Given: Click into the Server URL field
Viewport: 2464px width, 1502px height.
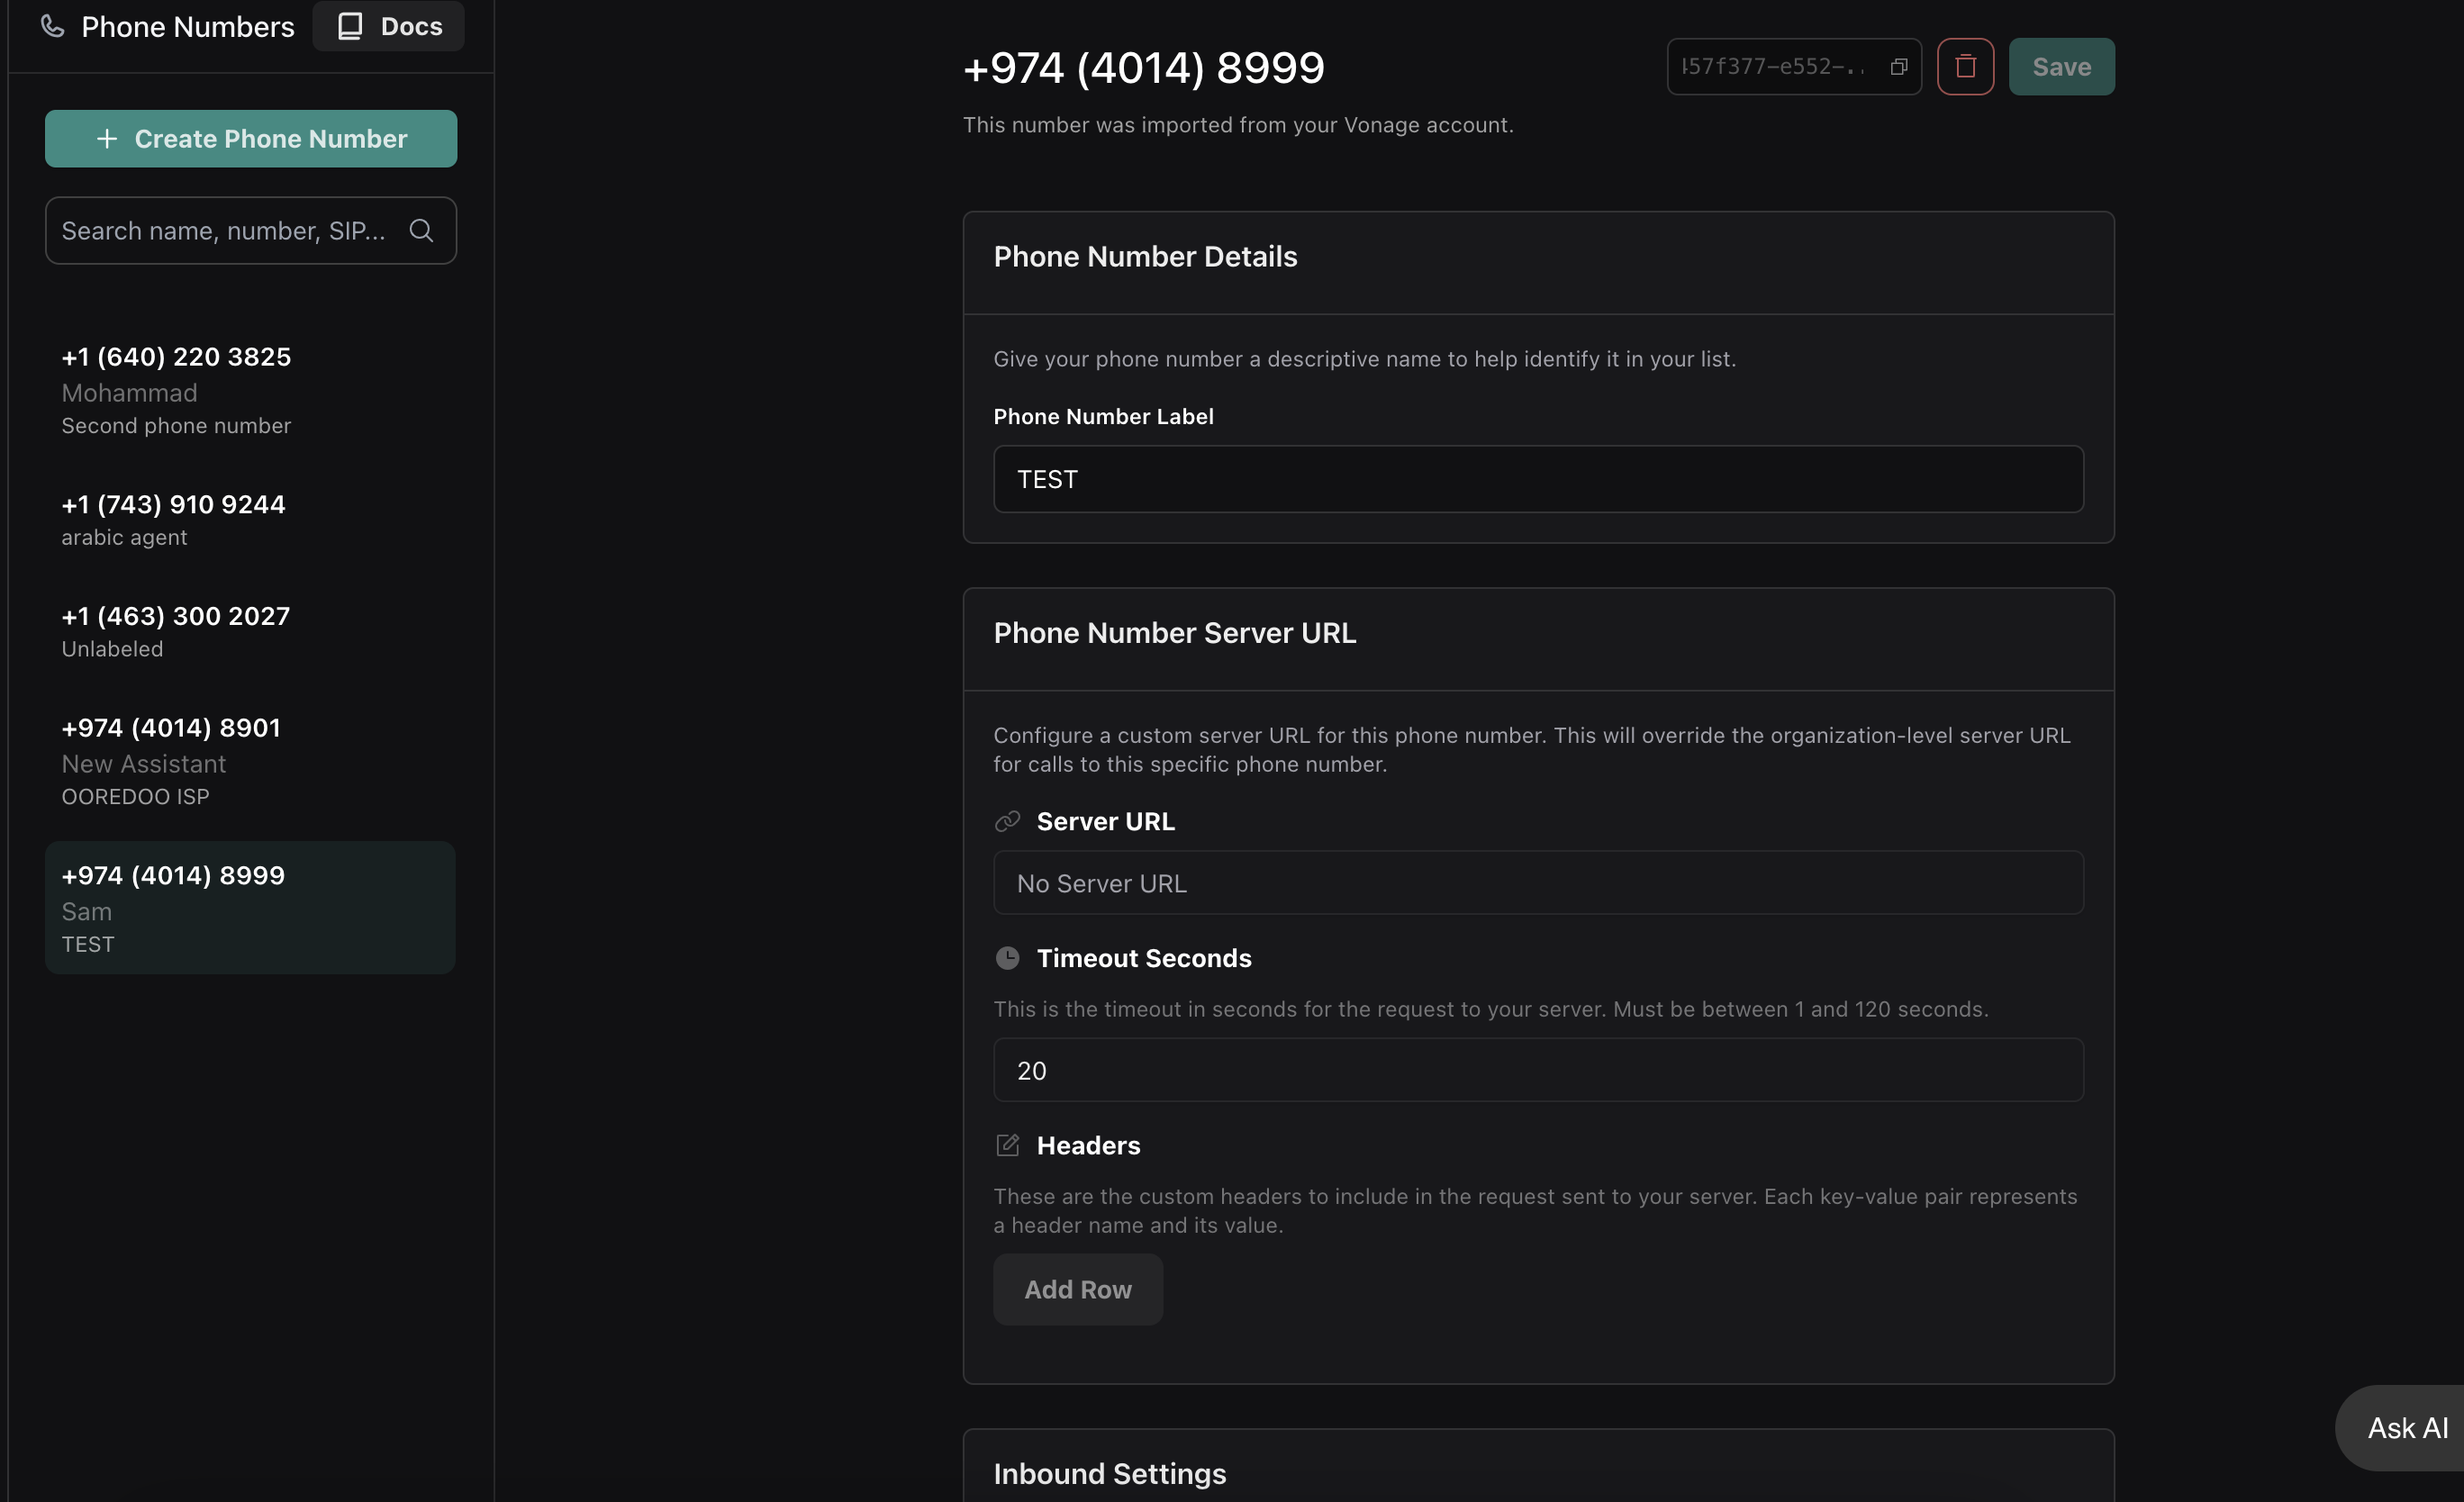Looking at the screenshot, I should 1537,883.
